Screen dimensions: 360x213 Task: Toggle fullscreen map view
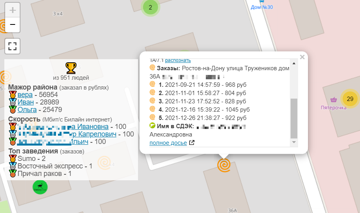point(13,46)
